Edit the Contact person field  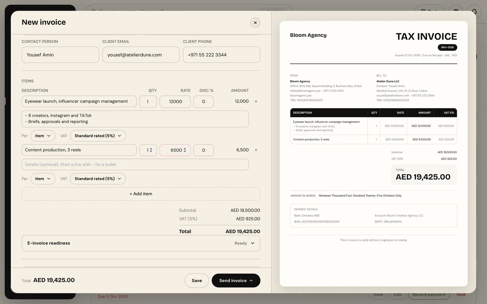tap(60, 55)
